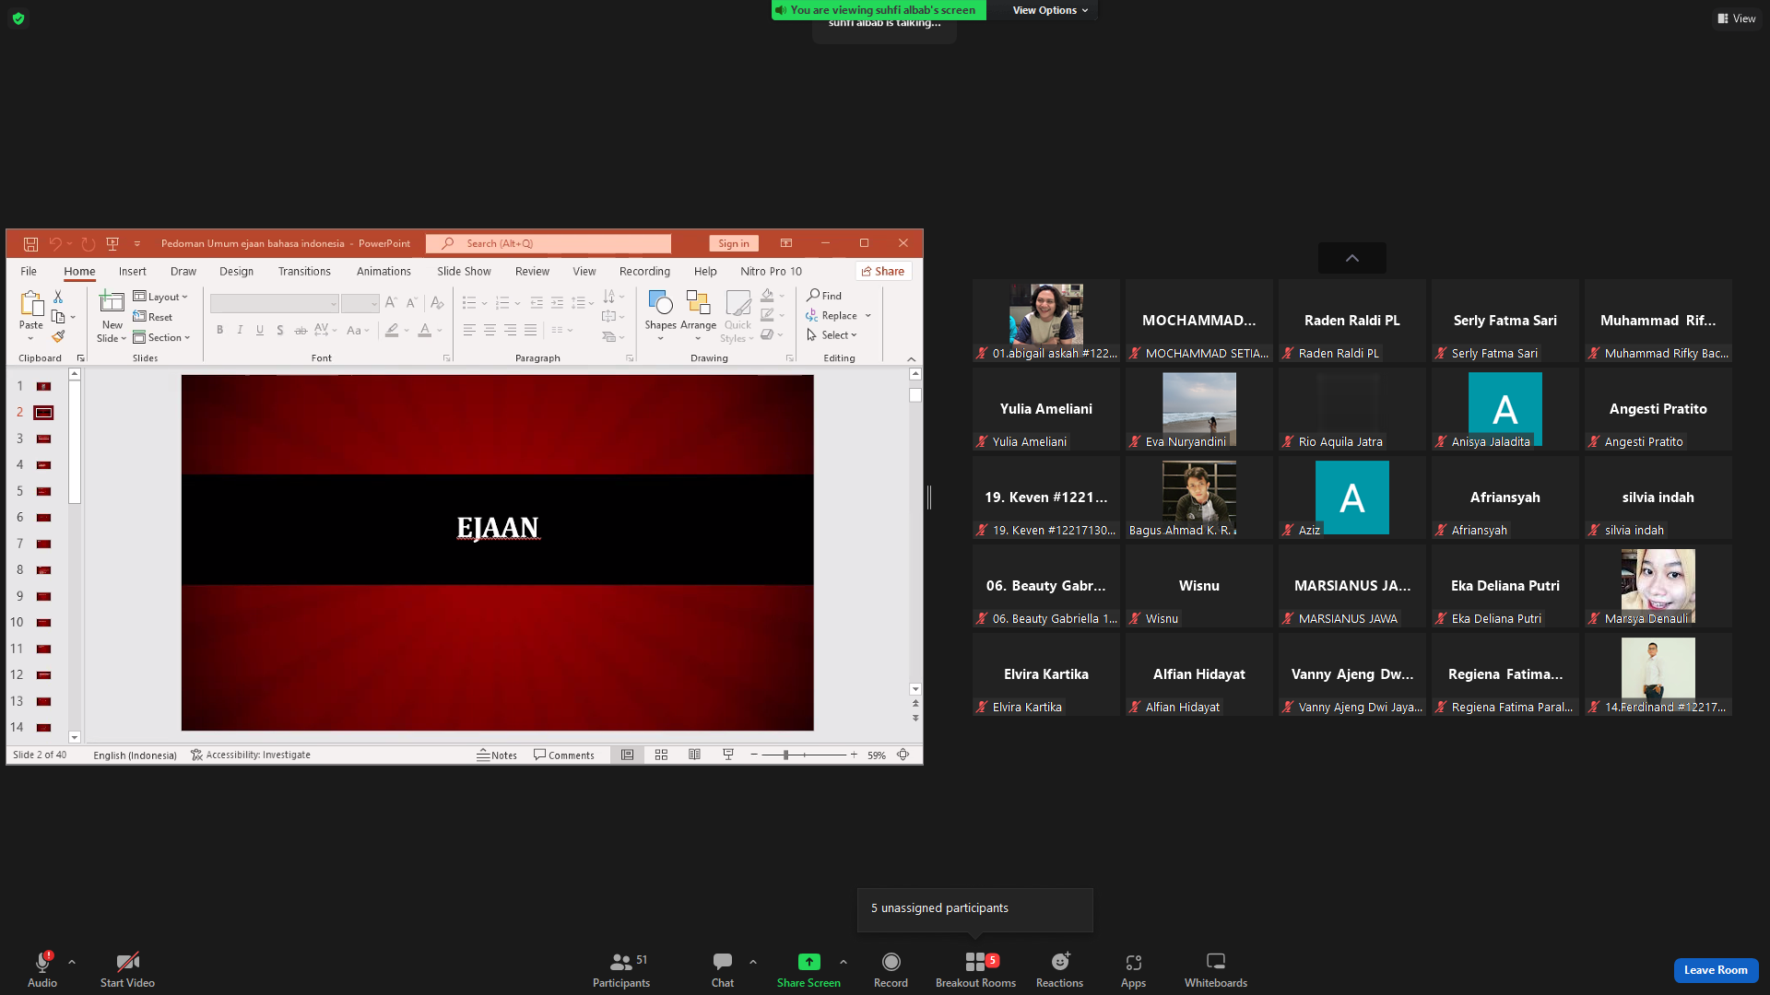The height and width of the screenshot is (995, 1770).
Task: Open the Font Color swatch
Action: pos(425,330)
